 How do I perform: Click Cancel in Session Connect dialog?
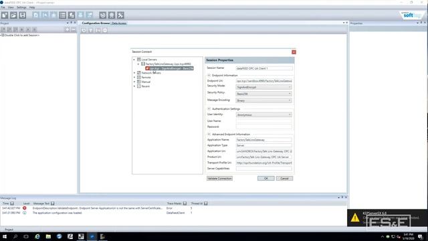[x=284, y=179]
